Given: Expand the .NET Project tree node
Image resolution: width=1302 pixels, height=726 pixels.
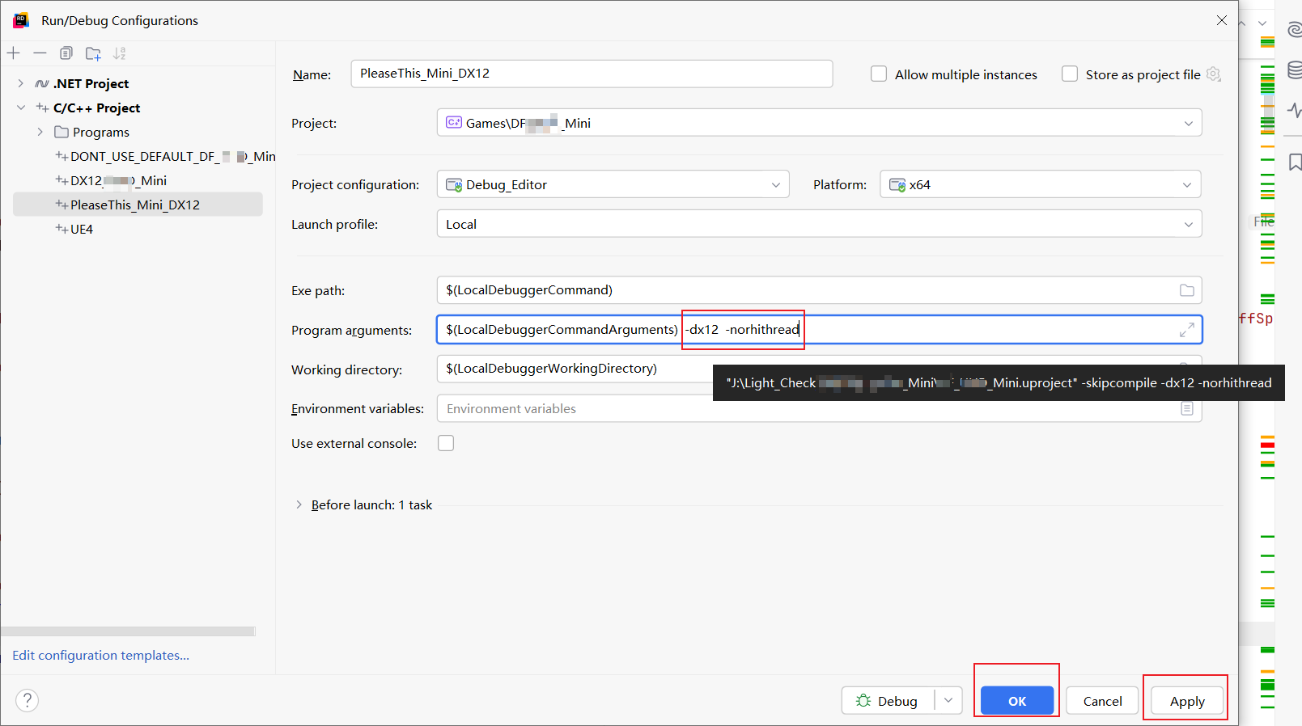Looking at the screenshot, I should point(21,83).
